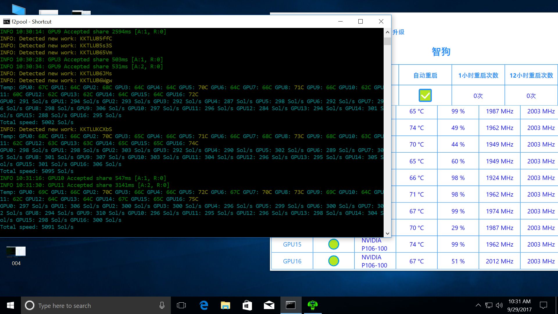Launch Microsoft Edge from taskbar
Image resolution: width=558 pixels, height=314 pixels.
[x=204, y=305]
